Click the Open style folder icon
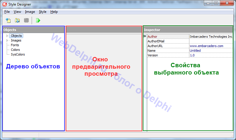Viewport: 236px width, 140px height. pyautogui.click(x=17, y=20)
